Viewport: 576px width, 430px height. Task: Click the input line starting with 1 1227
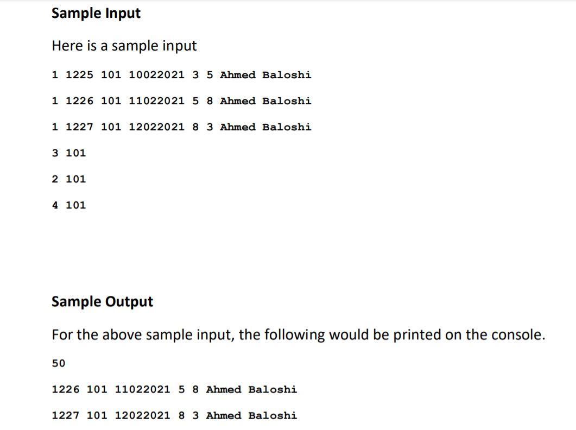181,127
